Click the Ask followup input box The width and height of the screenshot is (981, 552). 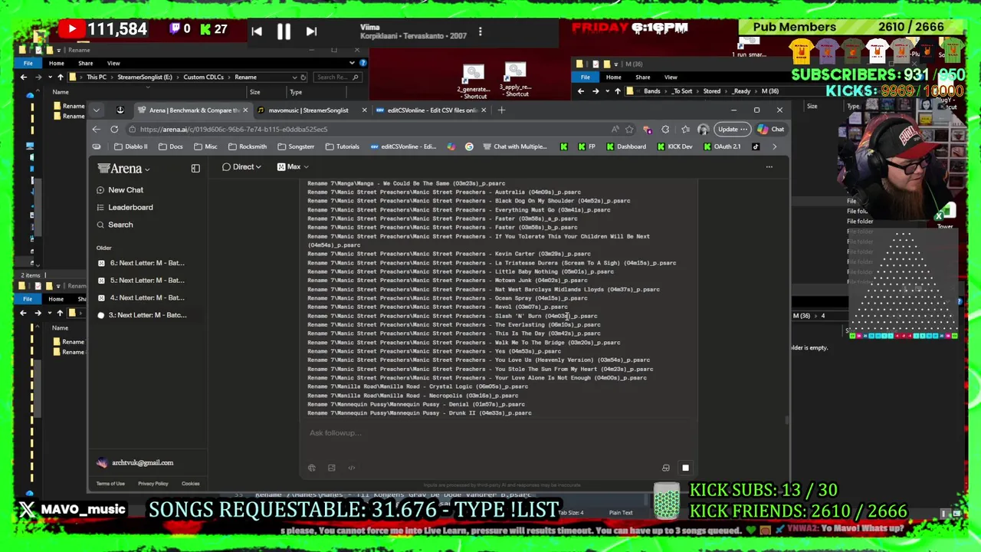click(x=498, y=433)
